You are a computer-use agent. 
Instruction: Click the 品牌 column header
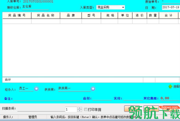71,15
